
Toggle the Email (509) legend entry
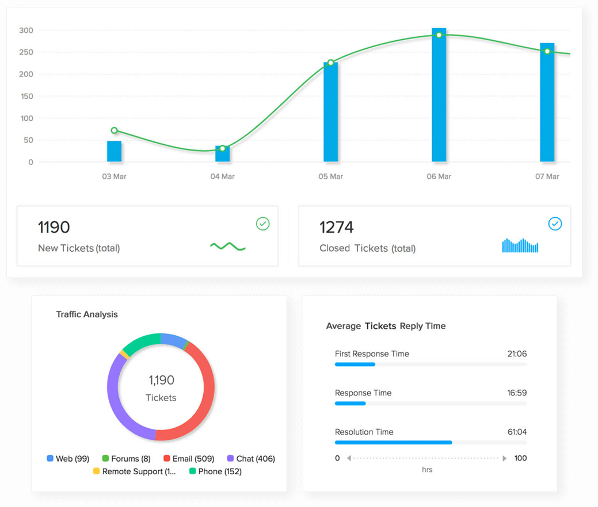[189, 459]
